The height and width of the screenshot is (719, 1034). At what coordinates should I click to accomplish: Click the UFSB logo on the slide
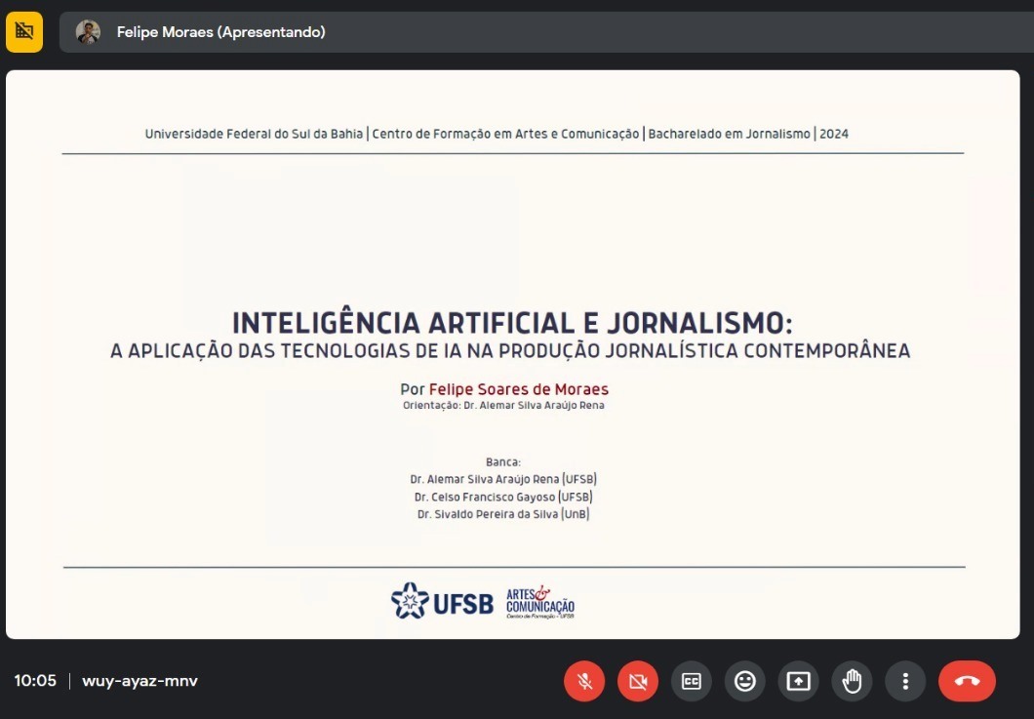[442, 601]
